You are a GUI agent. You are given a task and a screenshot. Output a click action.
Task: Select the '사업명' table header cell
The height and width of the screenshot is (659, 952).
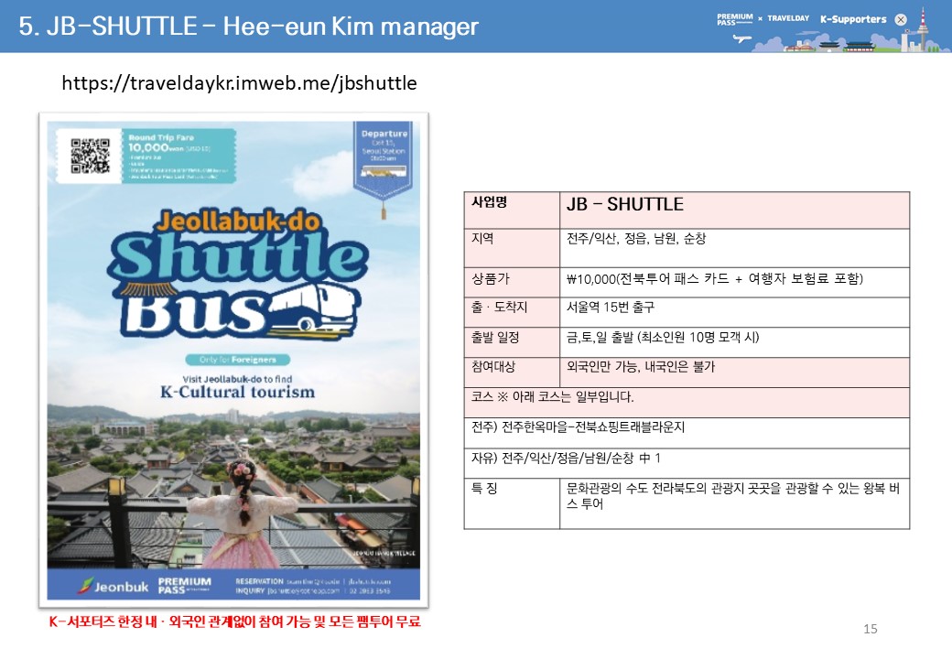point(512,211)
